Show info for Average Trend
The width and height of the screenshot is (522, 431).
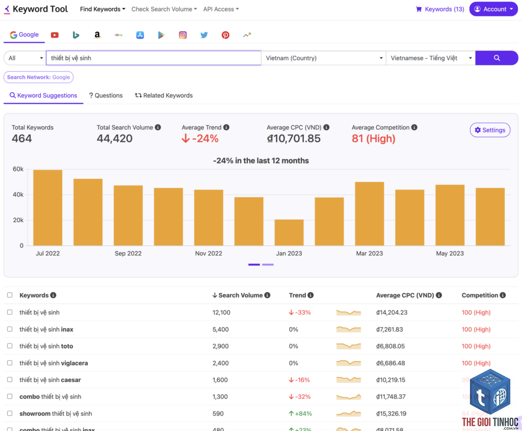click(x=226, y=127)
